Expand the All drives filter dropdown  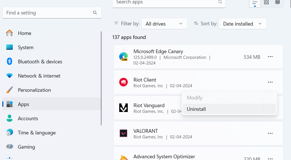164,24
